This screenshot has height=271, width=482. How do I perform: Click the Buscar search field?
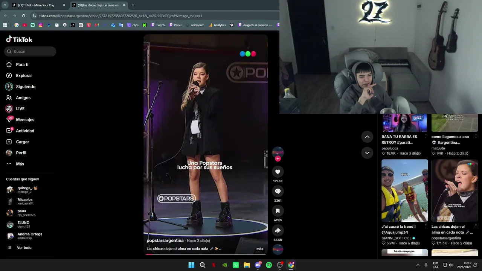pos(30,52)
